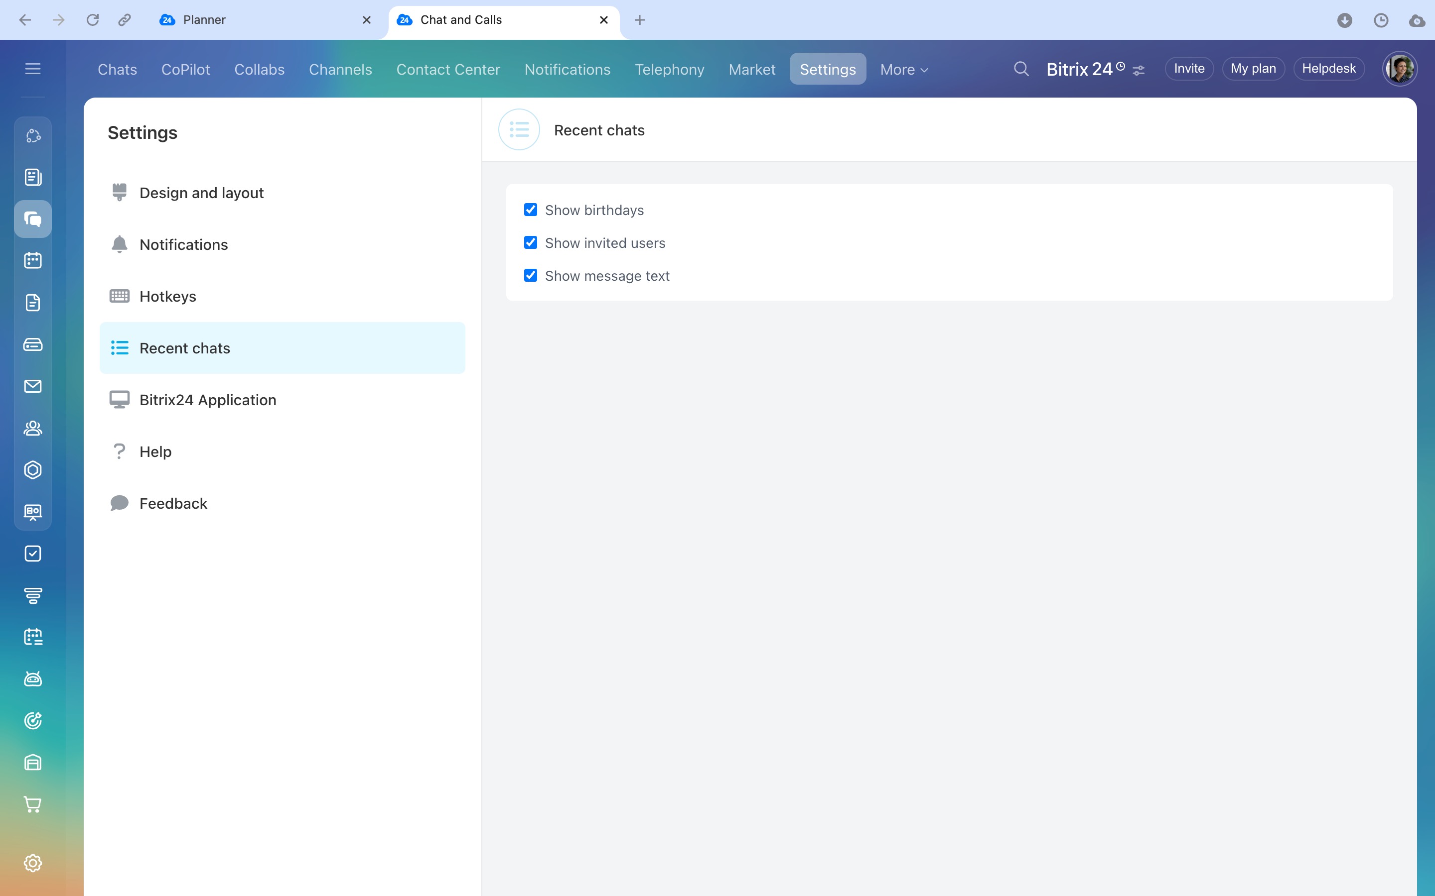Viewport: 1435px width, 896px height.
Task: Open a new browser tab with plus
Action: pyautogui.click(x=639, y=20)
